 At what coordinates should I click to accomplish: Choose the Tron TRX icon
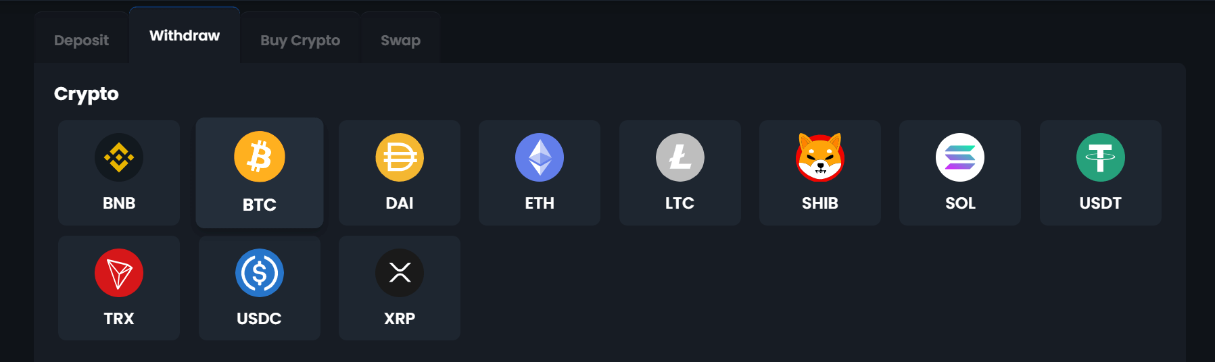pyautogui.click(x=119, y=273)
